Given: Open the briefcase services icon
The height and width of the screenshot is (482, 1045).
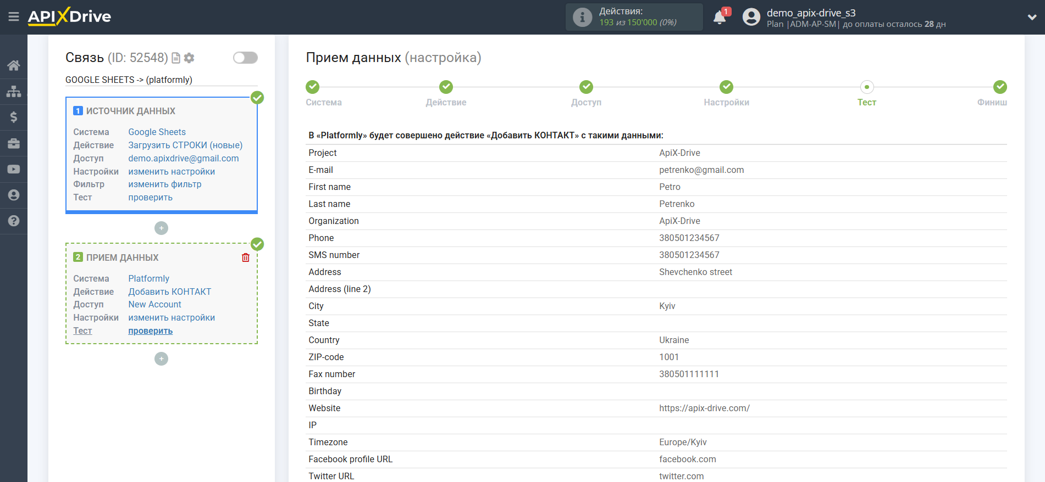Looking at the screenshot, I should click(14, 143).
